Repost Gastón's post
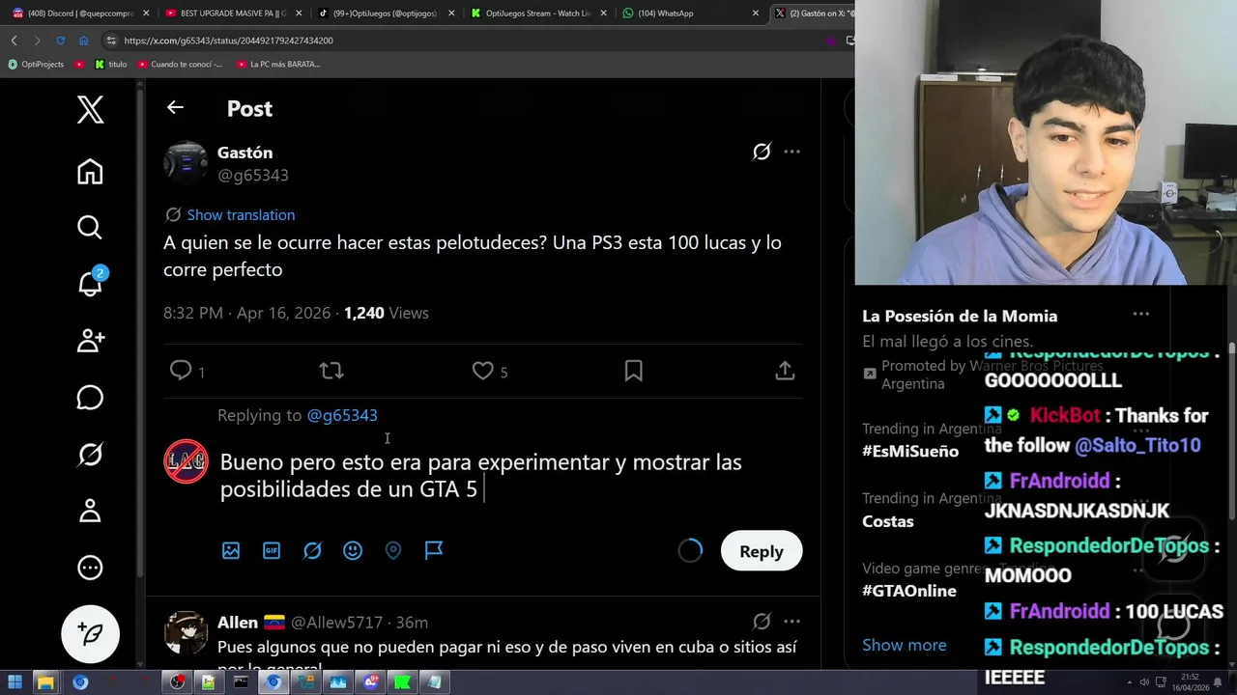The height and width of the screenshot is (695, 1237). click(331, 371)
